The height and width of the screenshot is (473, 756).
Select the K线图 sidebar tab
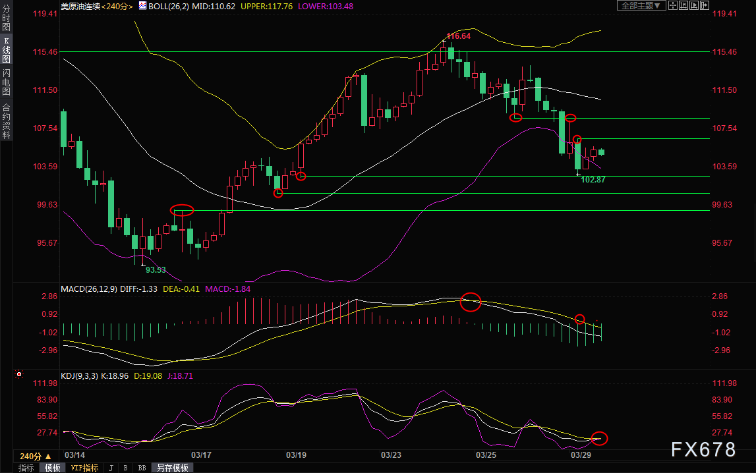(x=7, y=50)
